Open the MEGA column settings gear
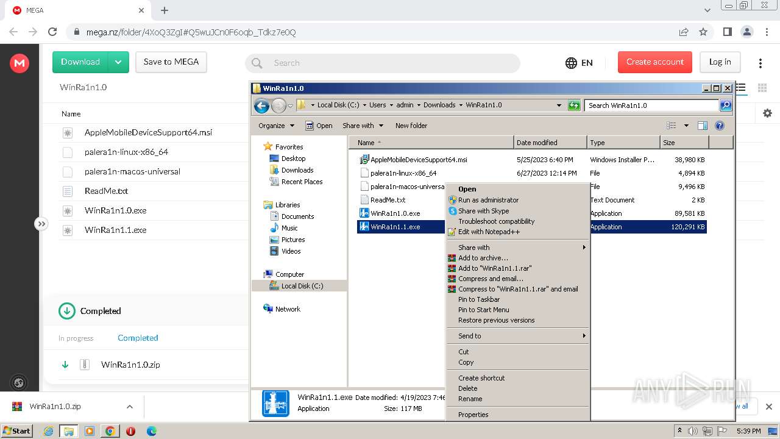This screenshot has width=780, height=439. point(767,113)
